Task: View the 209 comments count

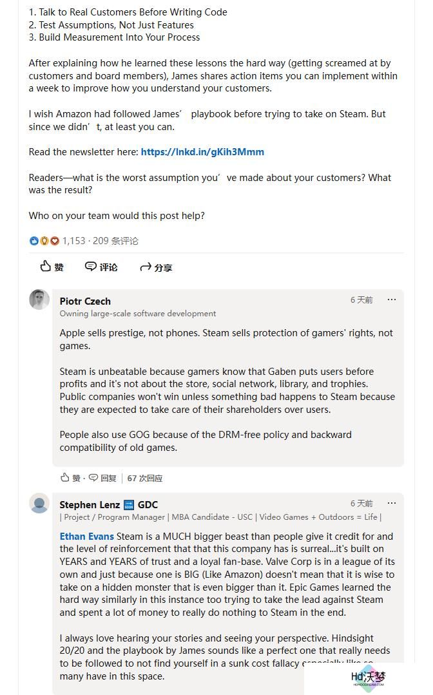Action: pos(116,241)
